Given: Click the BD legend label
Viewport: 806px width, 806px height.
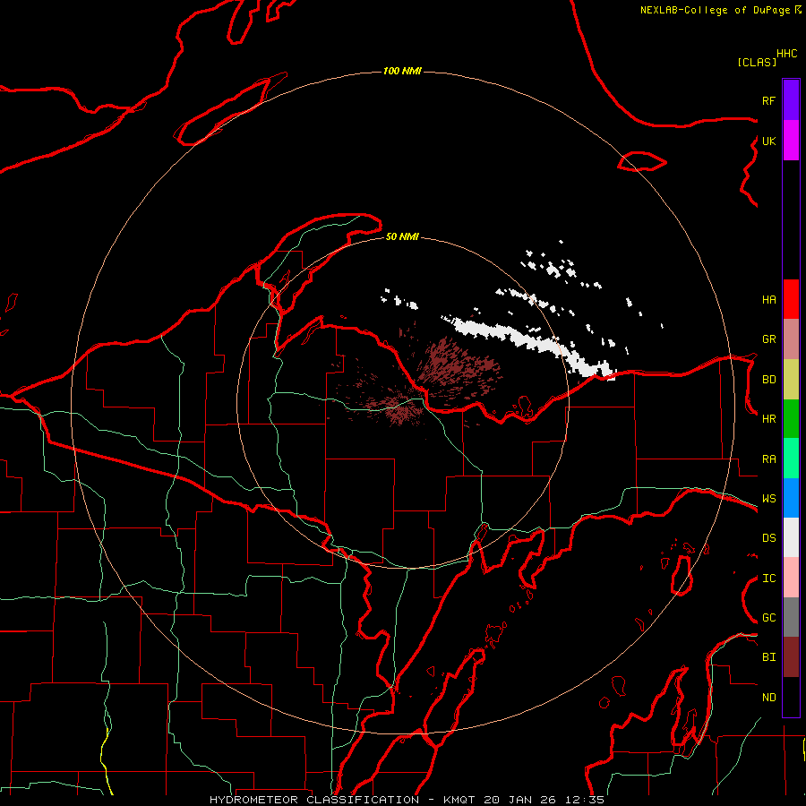Looking at the screenshot, I should point(768,380).
